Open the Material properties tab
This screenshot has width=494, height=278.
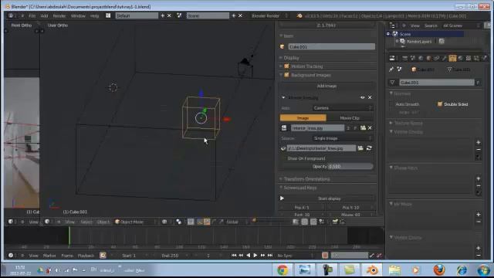coord(461,58)
